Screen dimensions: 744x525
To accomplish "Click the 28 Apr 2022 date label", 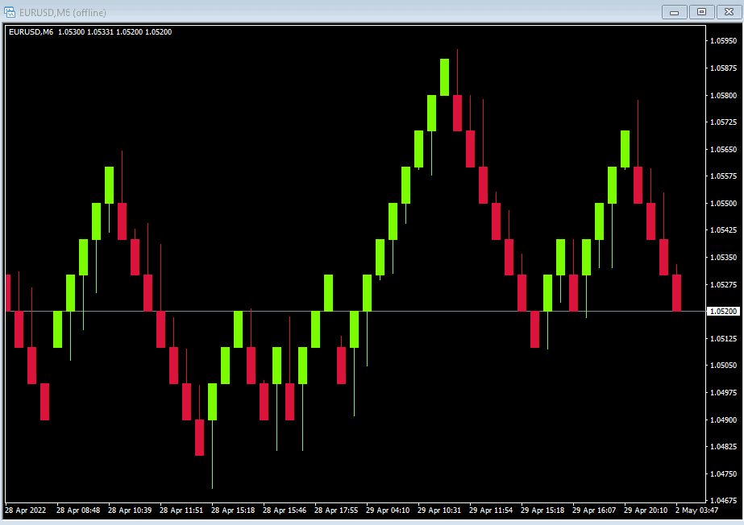I will [26, 511].
